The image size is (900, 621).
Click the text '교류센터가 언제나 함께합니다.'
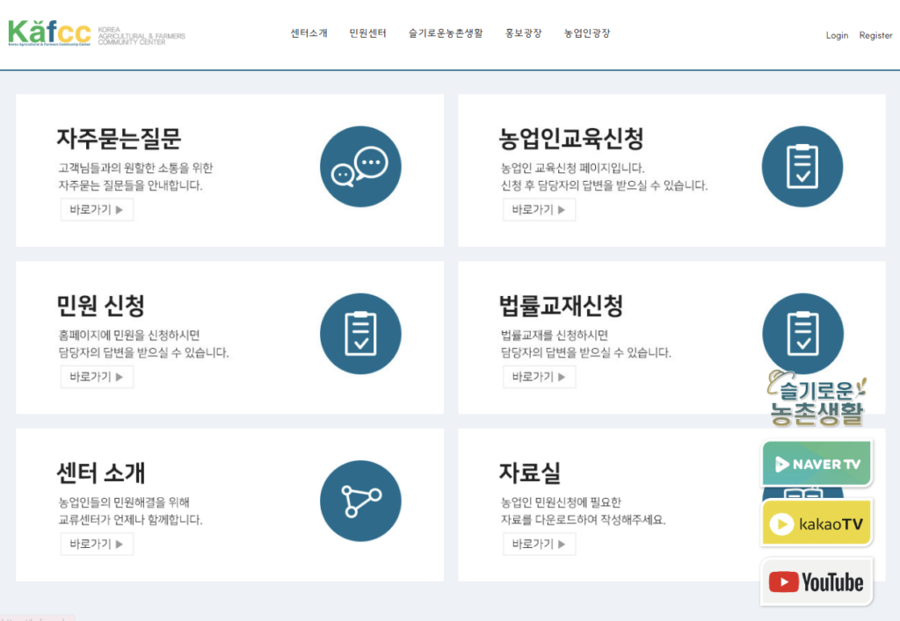[130, 519]
